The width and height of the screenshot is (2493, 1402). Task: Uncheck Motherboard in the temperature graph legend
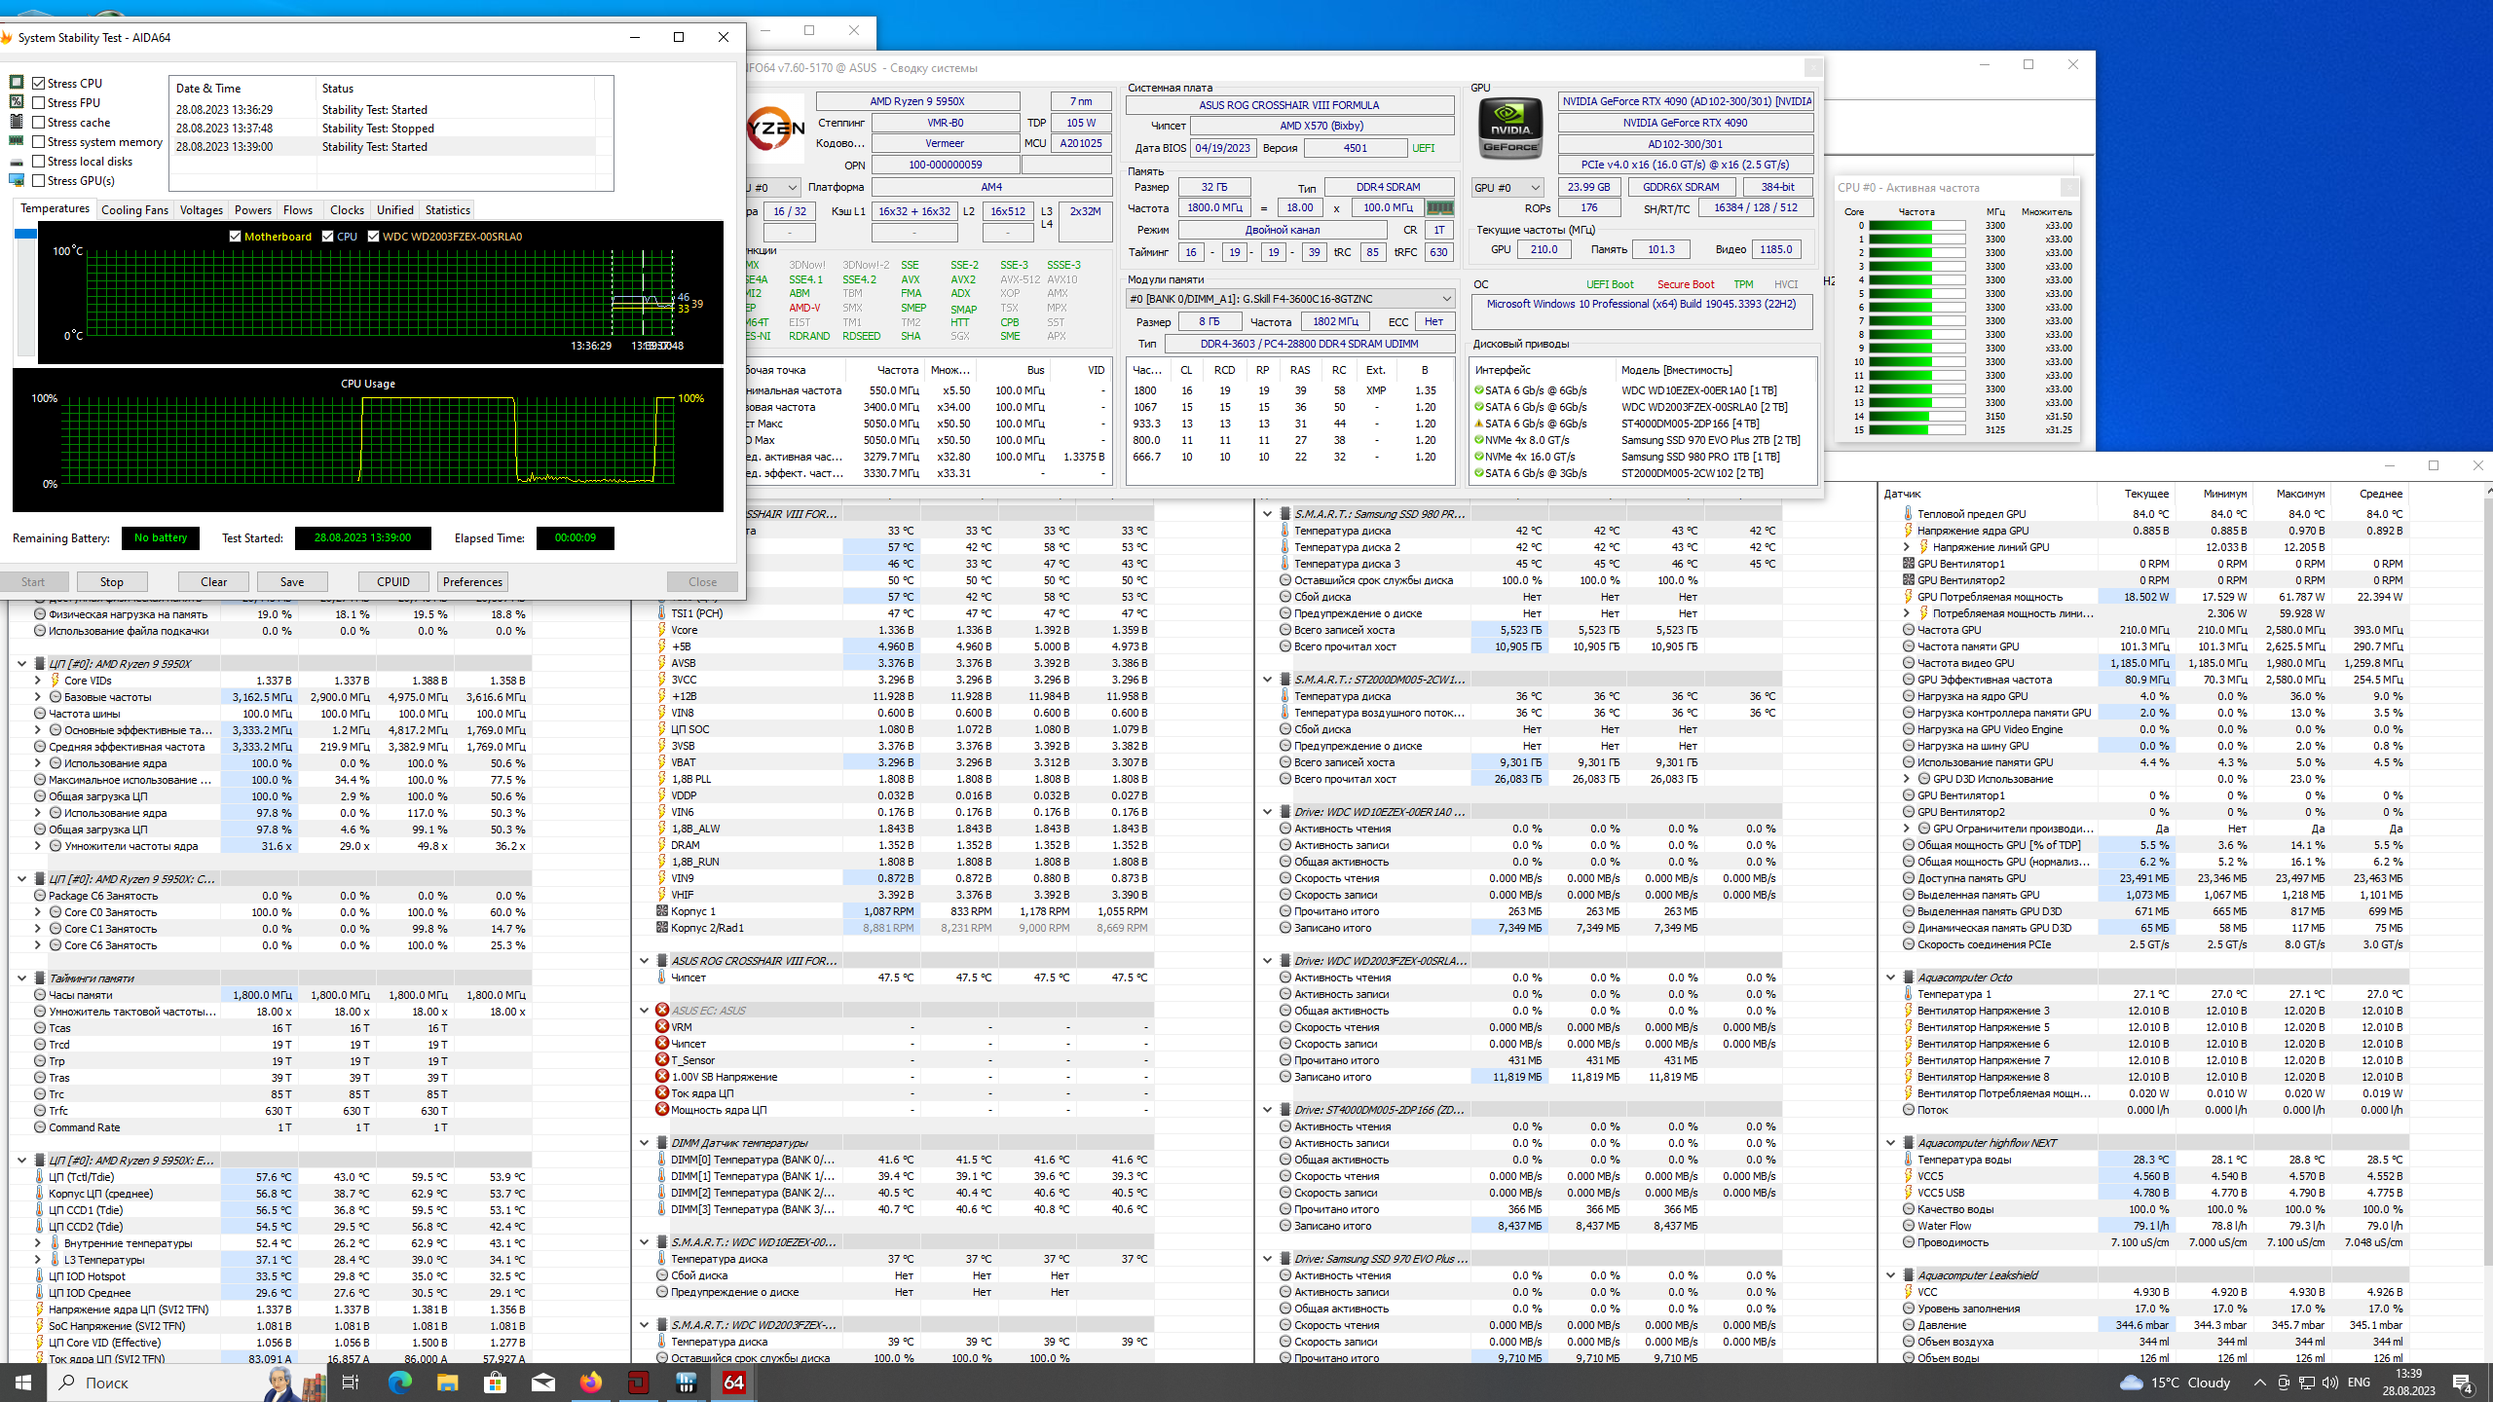[235, 236]
